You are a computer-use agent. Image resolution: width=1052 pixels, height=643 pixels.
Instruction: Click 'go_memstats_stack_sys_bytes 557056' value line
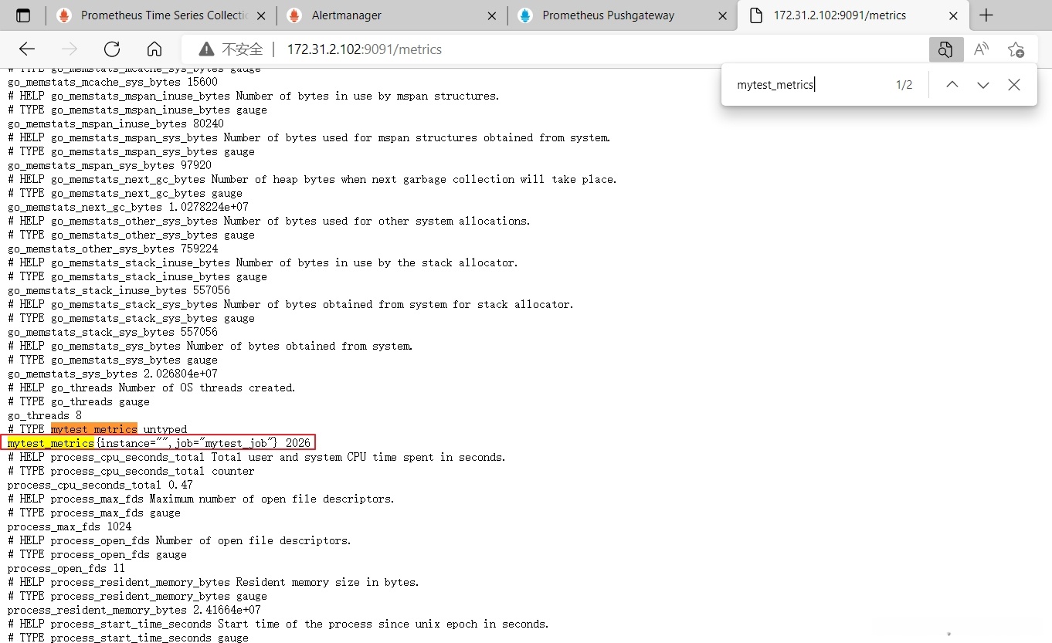click(x=113, y=332)
